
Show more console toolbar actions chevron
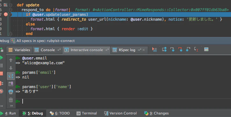11,106
